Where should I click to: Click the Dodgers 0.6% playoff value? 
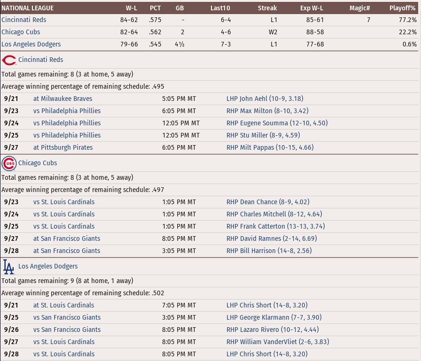coord(409,44)
